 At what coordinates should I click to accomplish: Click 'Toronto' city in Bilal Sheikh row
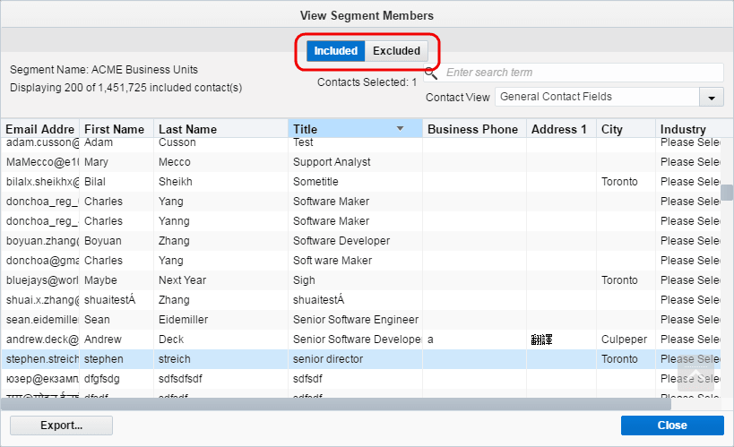click(x=626, y=182)
